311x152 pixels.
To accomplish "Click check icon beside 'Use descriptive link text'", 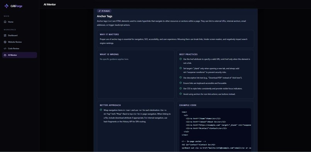I will point(181,77).
